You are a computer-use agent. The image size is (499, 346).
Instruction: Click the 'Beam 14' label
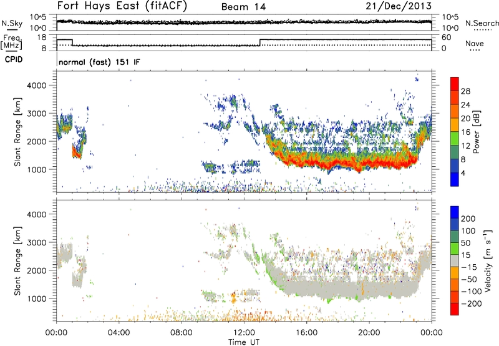pos(243,7)
